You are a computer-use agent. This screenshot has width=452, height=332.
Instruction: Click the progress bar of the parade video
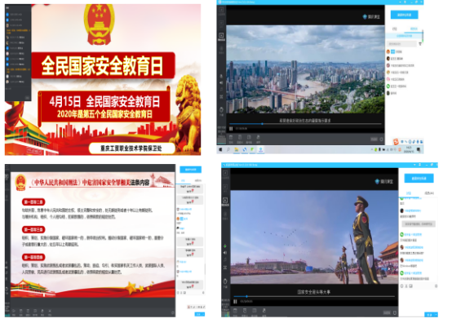coord(314,296)
